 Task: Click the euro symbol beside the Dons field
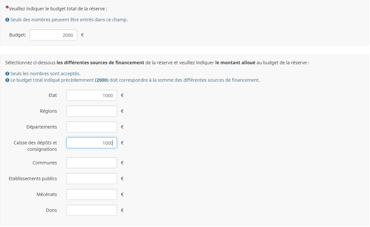click(x=122, y=210)
